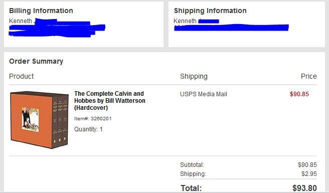Click Kenneth under Billing Information

(x=21, y=21)
